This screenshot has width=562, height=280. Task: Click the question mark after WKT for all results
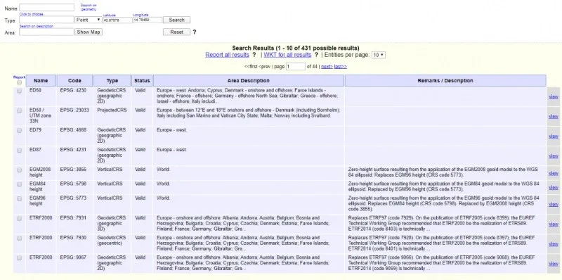(x=316, y=55)
